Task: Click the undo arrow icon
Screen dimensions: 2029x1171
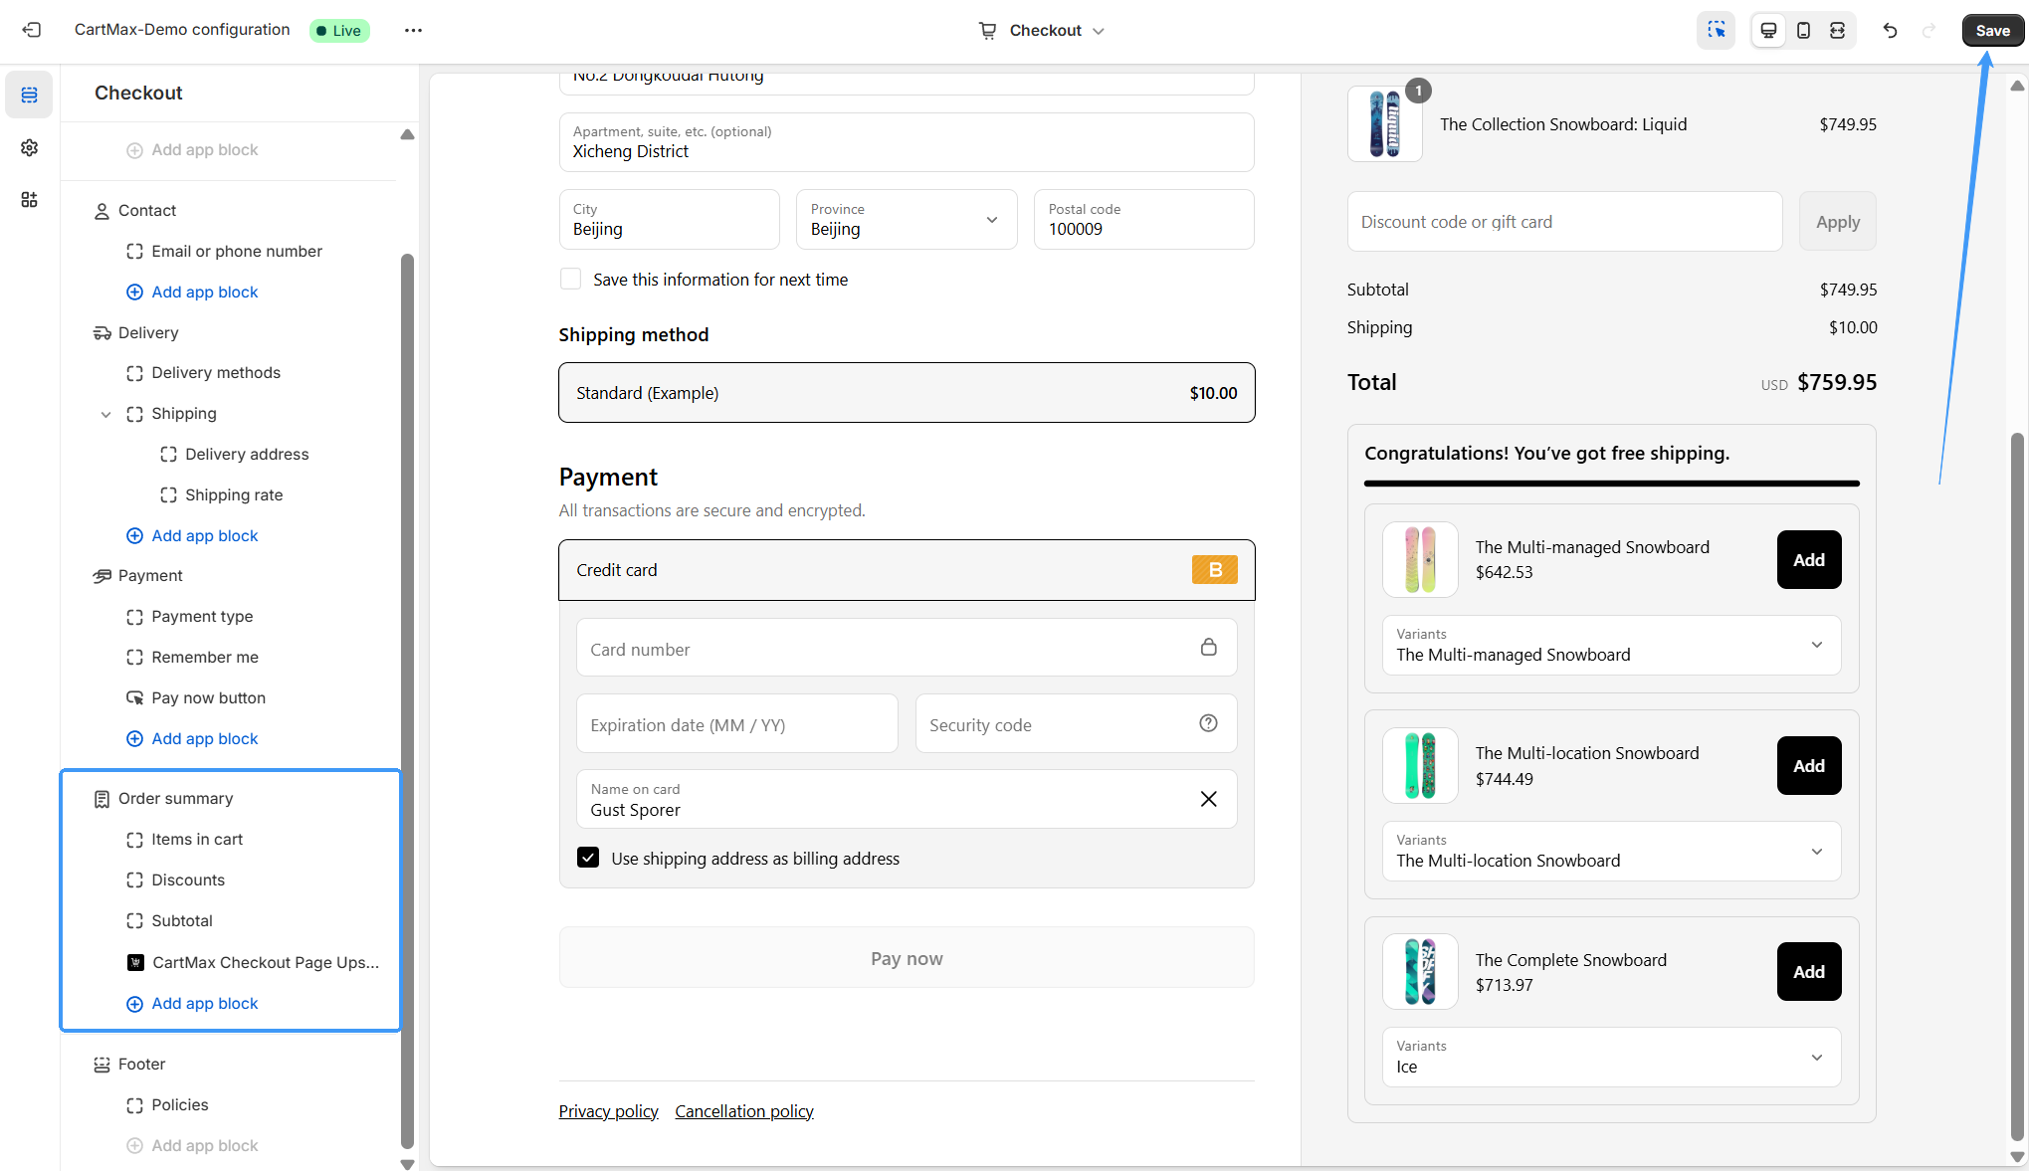Action: point(1890,30)
